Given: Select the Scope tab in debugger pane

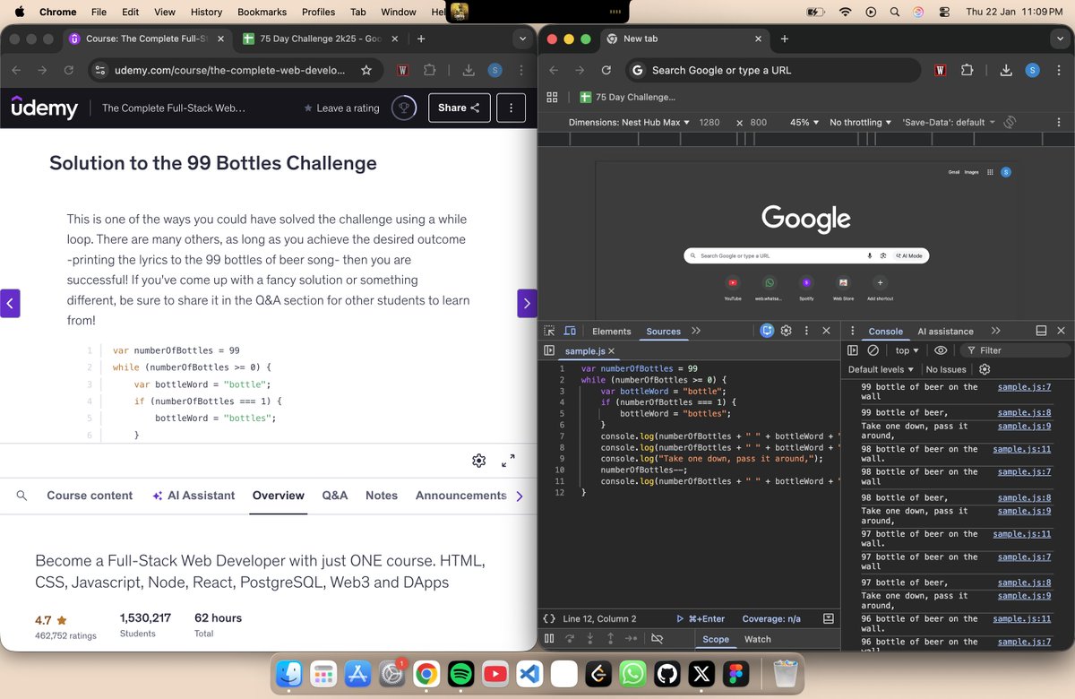Looking at the screenshot, I should pos(715,639).
